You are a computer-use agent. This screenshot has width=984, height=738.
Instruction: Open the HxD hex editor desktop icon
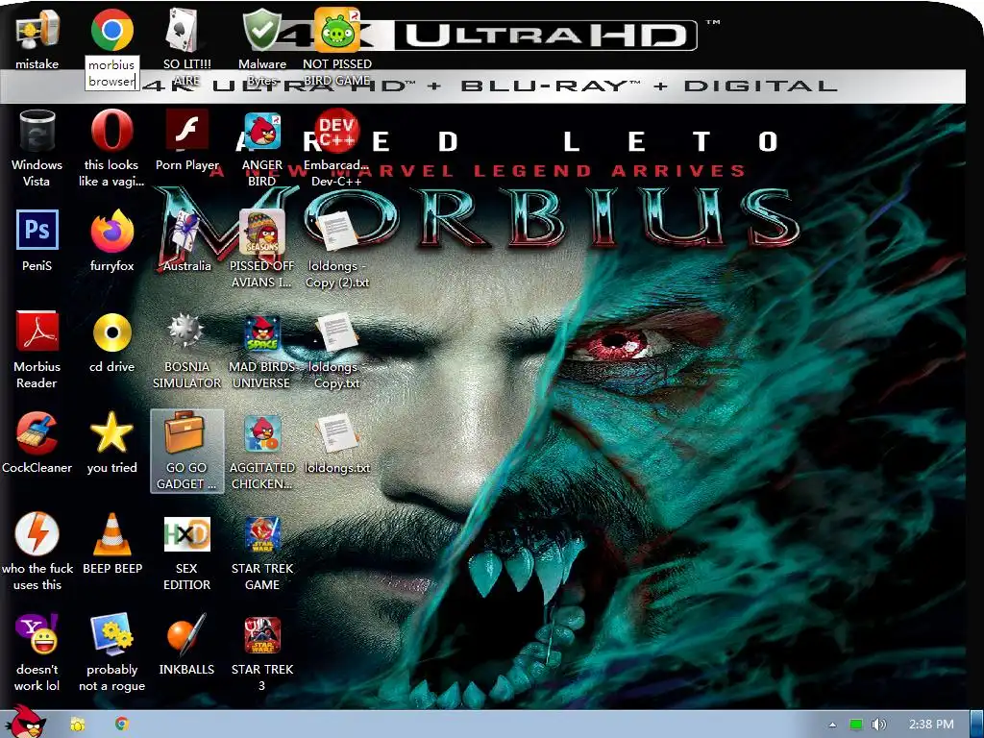coord(186,534)
